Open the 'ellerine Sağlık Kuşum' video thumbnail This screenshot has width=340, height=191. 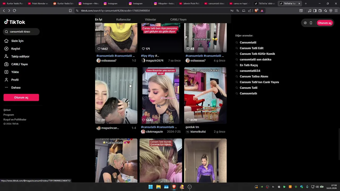(116, 160)
